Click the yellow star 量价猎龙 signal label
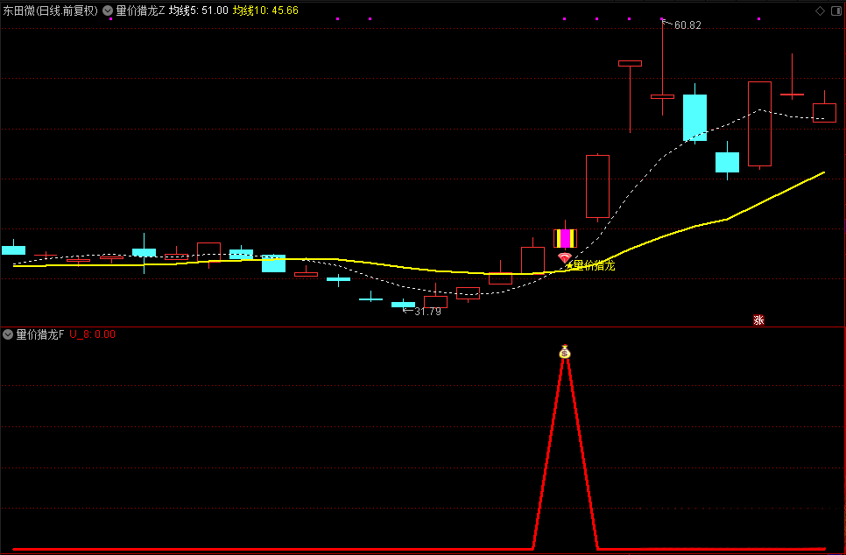 point(589,265)
